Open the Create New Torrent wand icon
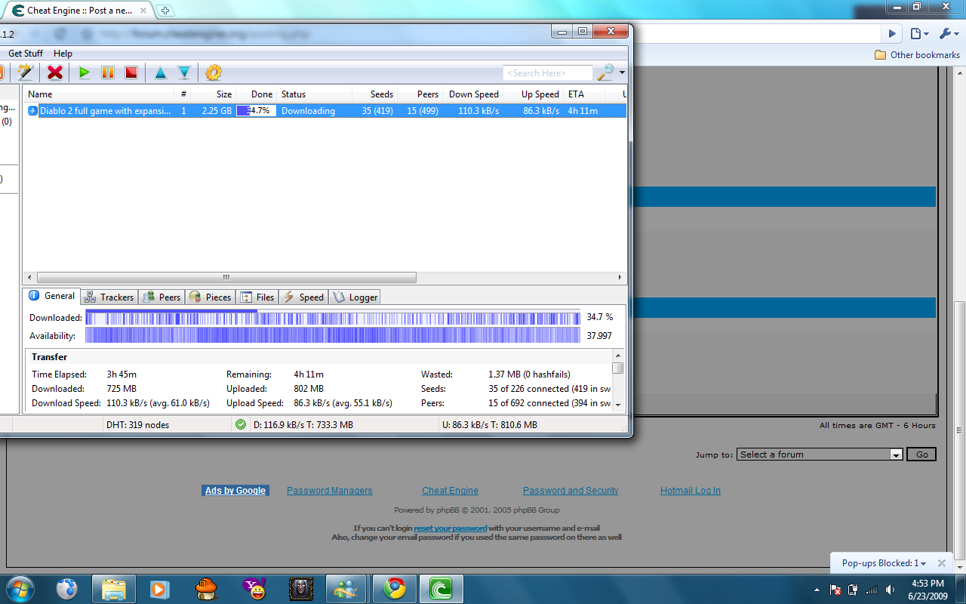This screenshot has width=966, height=604. pos(26,72)
